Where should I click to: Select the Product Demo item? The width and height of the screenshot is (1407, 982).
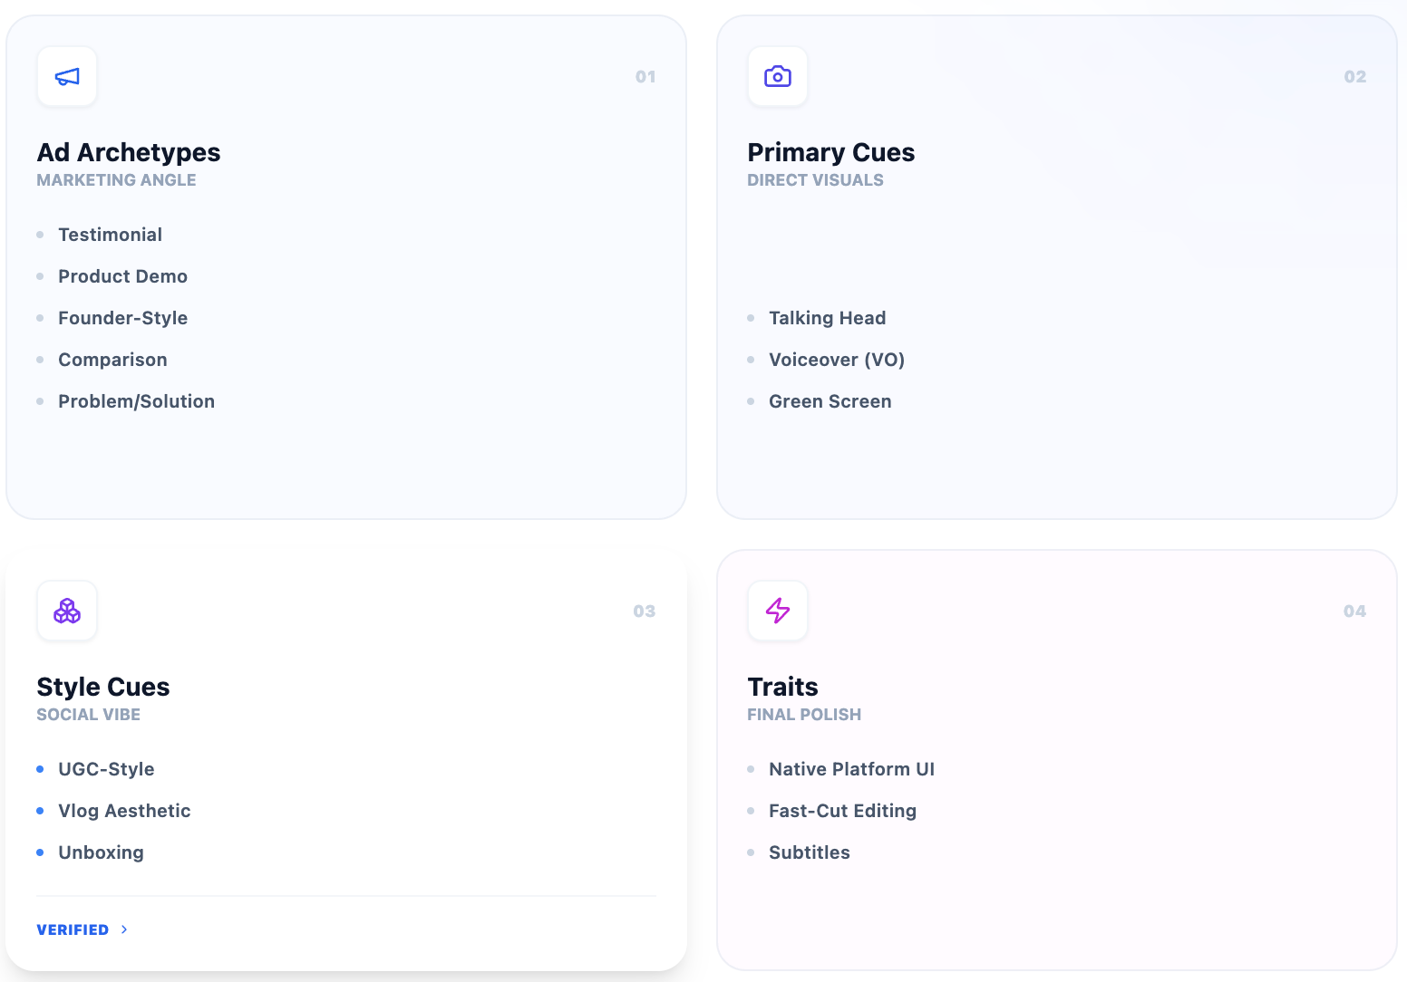click(x=122, y=276)
